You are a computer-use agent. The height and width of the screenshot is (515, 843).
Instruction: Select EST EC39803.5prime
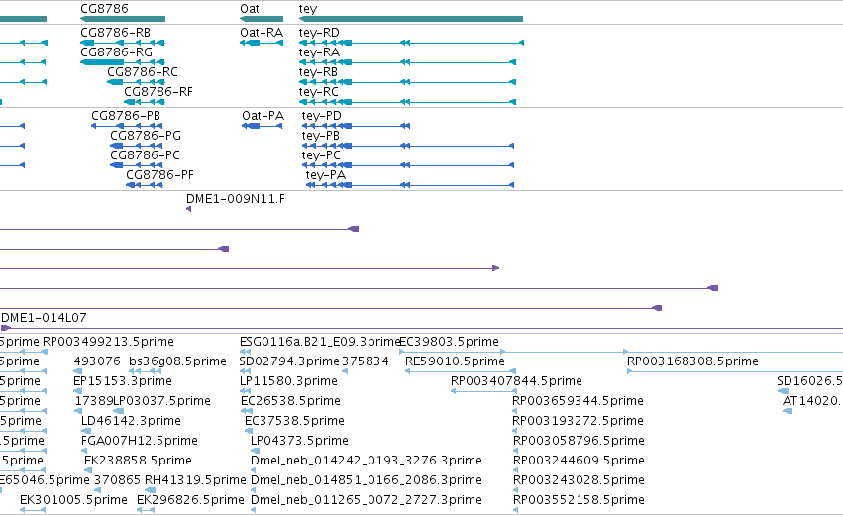450,342
